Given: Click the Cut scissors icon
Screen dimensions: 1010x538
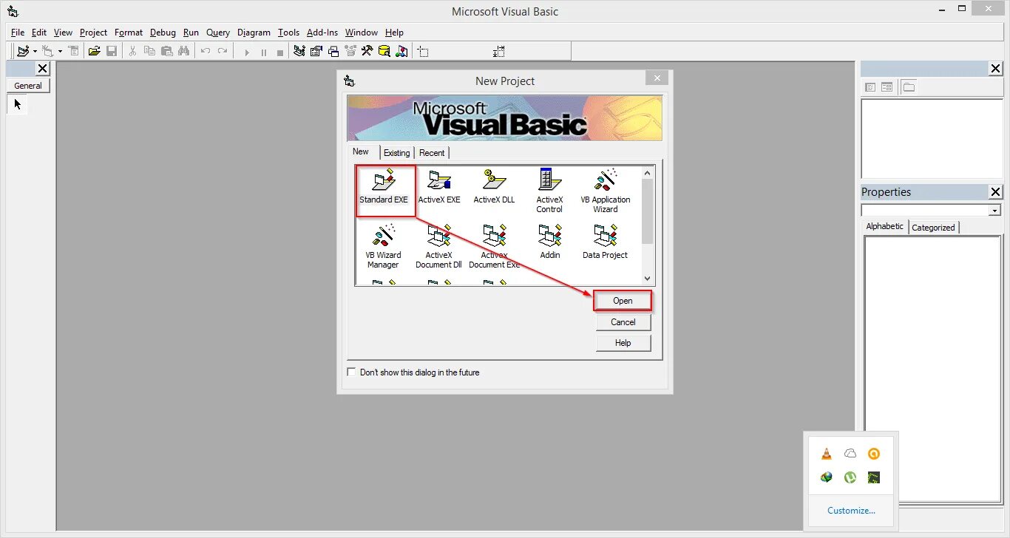Looking at the screenshot, I should [132, 51].
